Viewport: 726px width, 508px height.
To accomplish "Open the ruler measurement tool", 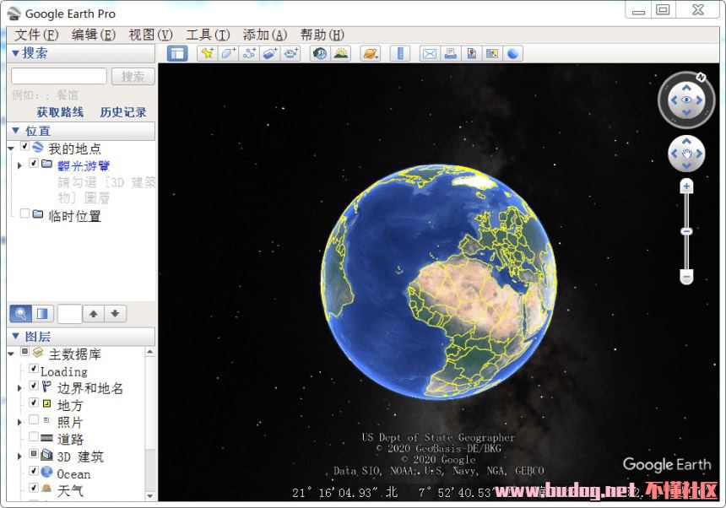I will (x=400, y=54).
